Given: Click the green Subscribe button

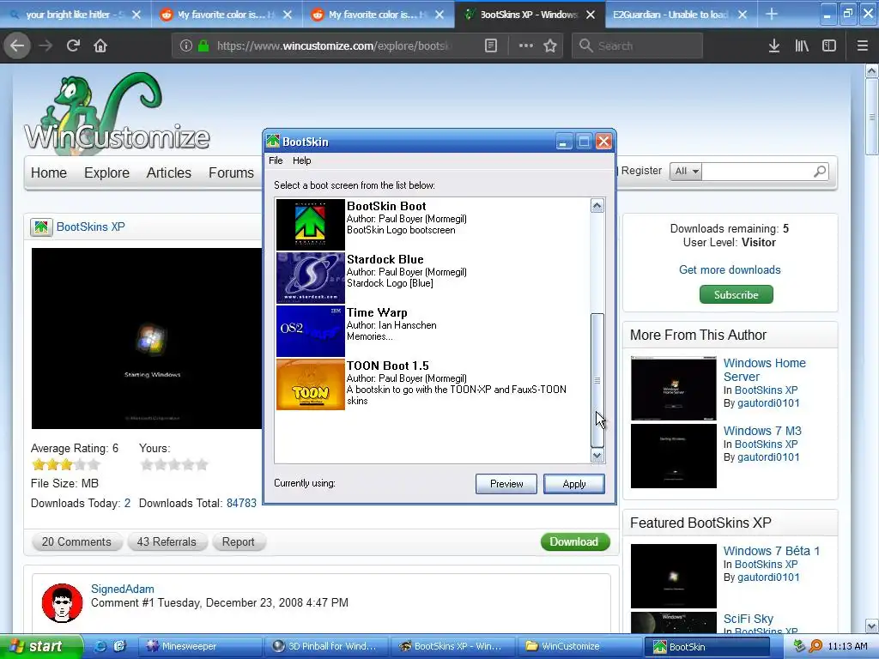Looking at the screenshot, I should click(x=736, y=295).
